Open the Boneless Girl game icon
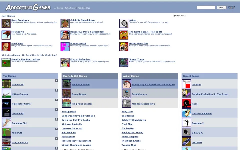Image resolution: width=240 pixels, height=150 pixels. tap(6, 122)
